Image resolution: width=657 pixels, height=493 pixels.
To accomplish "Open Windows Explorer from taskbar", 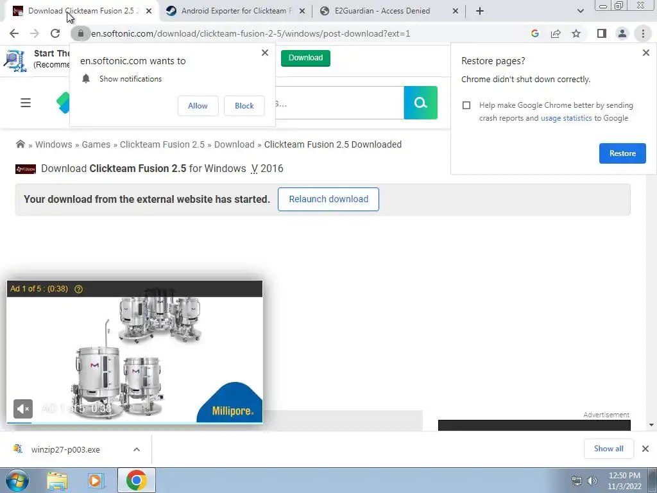I will 57,480.
